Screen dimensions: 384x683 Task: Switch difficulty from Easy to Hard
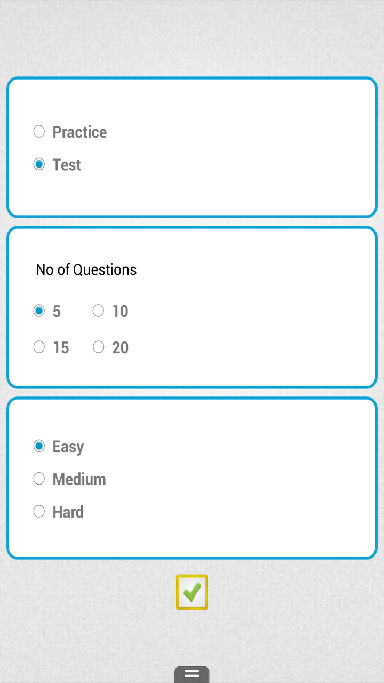[x=39, y=511]
